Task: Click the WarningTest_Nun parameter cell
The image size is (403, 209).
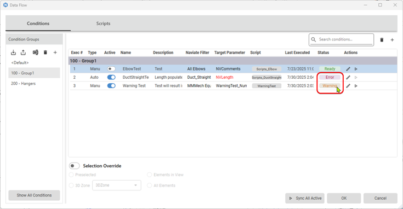Action: pos(231,86)
